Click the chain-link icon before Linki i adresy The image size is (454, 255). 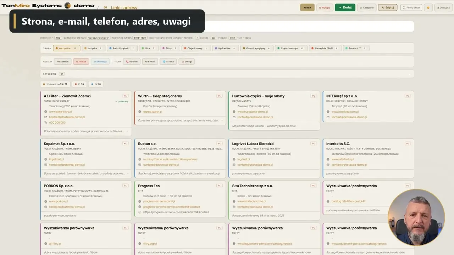pos(105,7)
